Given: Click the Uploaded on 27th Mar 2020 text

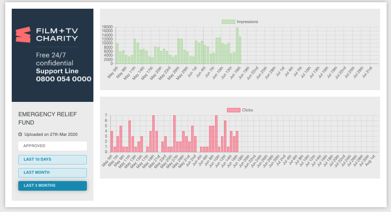Looking at the screenshot, I should [x=50, y=134].
